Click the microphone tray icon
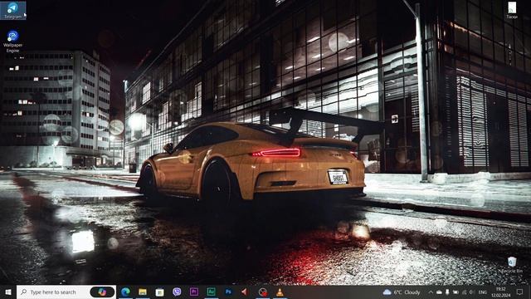 coord(447,292)
